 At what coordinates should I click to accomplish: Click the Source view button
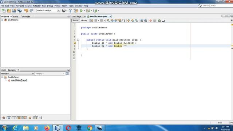tap(75, 20)
